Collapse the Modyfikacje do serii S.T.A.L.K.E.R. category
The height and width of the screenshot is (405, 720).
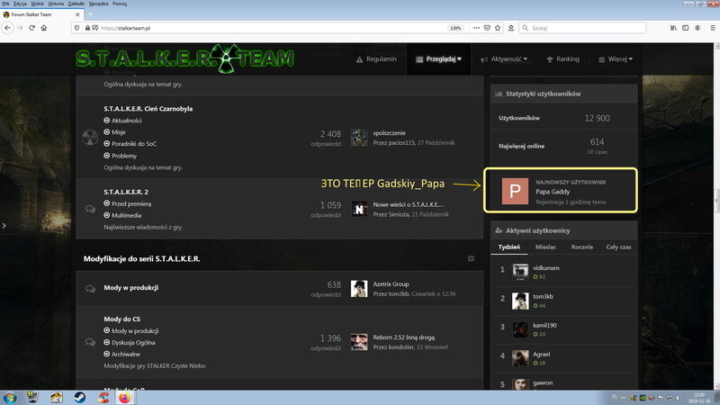tap(471, 258)
